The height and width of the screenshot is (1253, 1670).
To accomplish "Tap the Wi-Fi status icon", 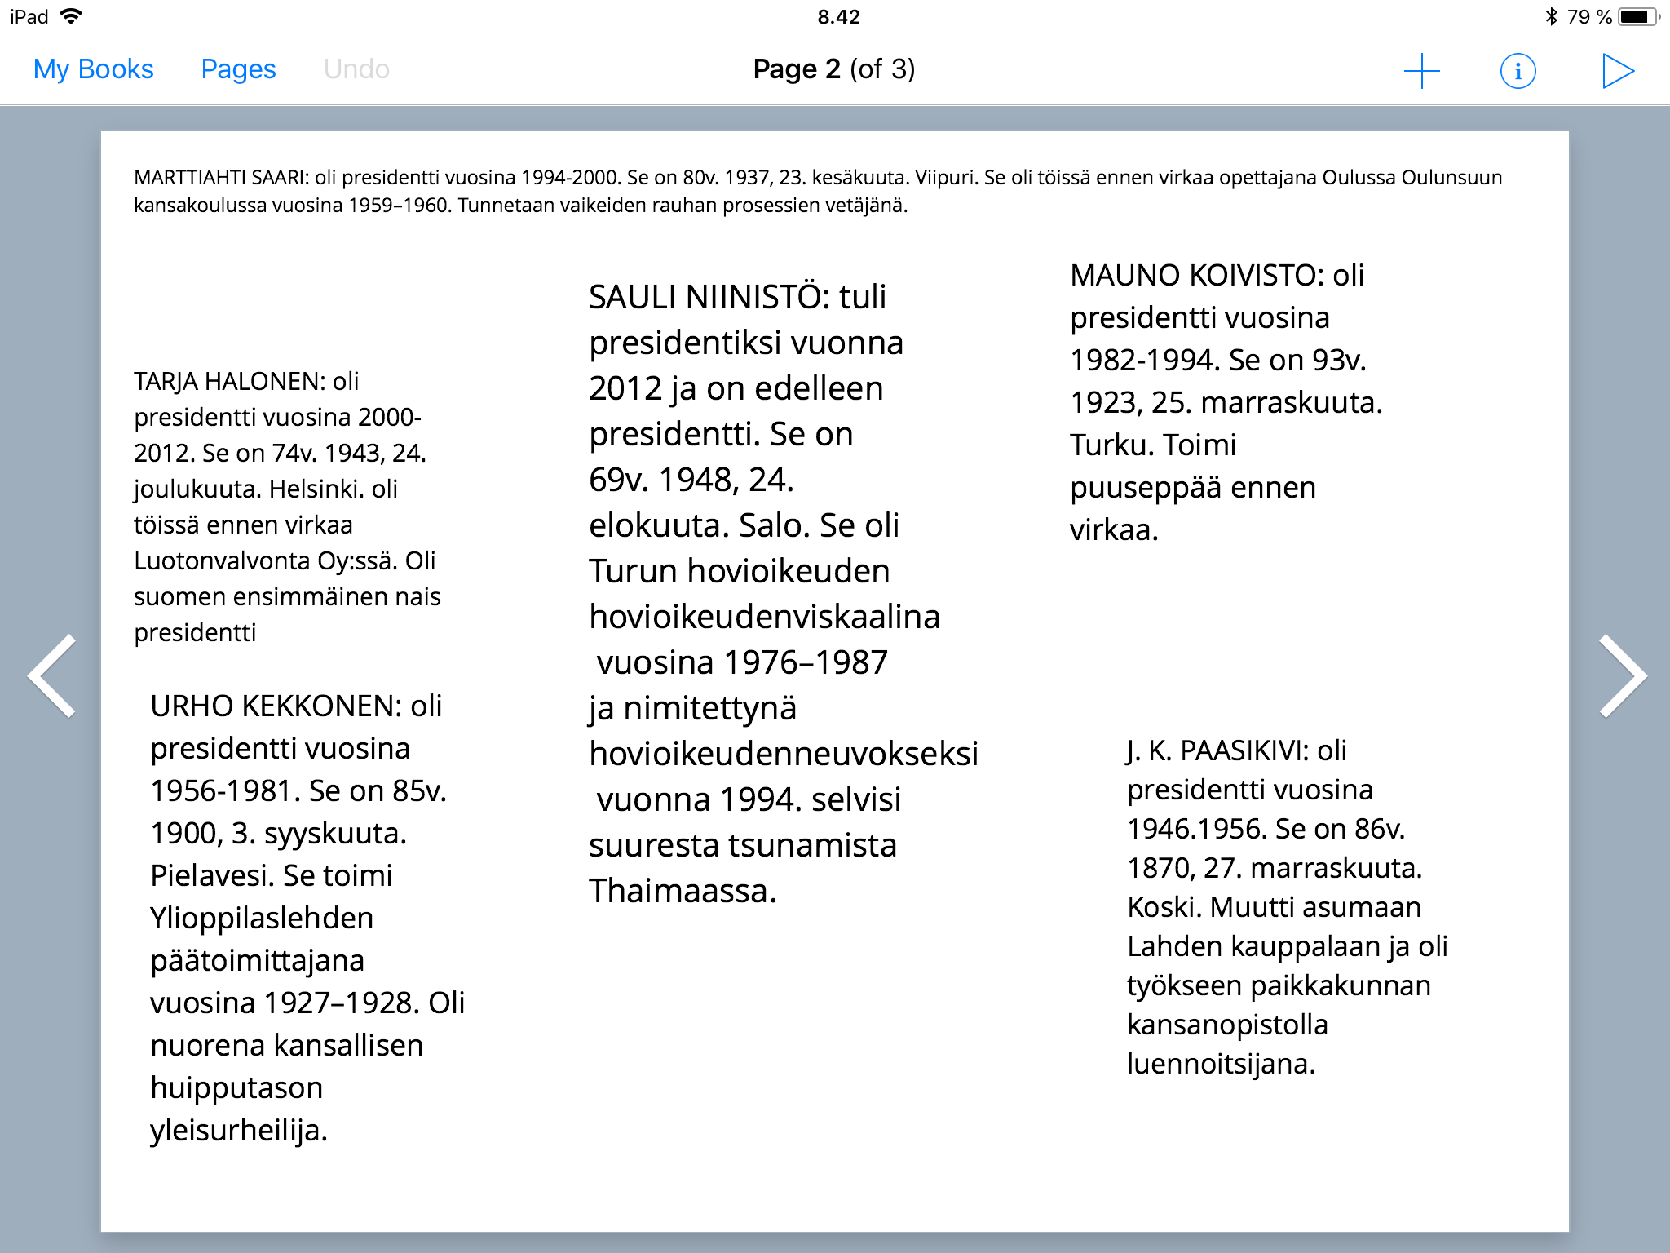I will point(72,16).
